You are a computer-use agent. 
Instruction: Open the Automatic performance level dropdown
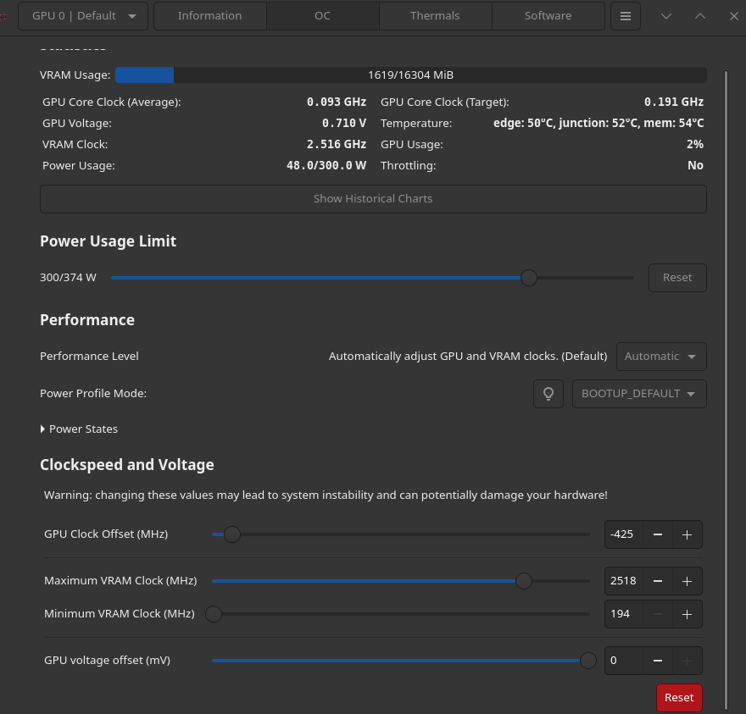point(661,357)
